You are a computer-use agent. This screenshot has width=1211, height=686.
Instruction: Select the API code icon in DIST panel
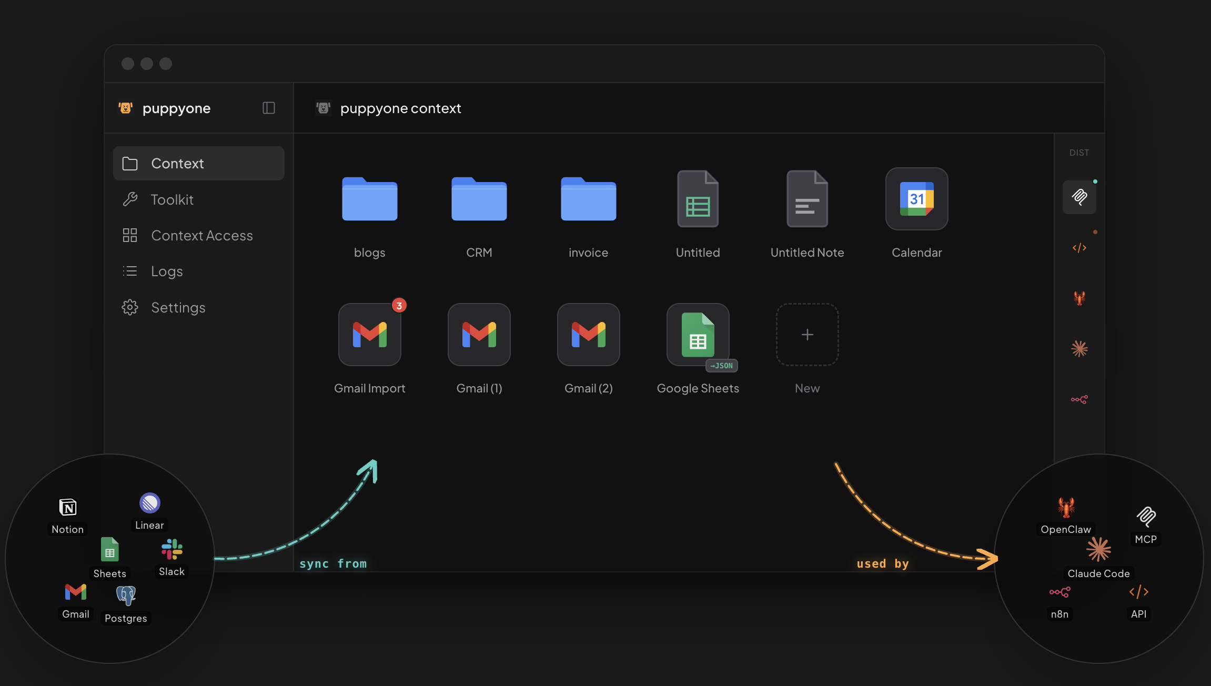(1079, 248)
